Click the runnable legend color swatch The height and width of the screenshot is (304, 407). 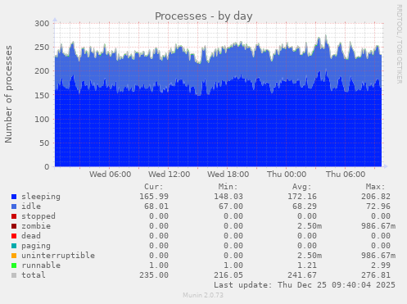14,265
